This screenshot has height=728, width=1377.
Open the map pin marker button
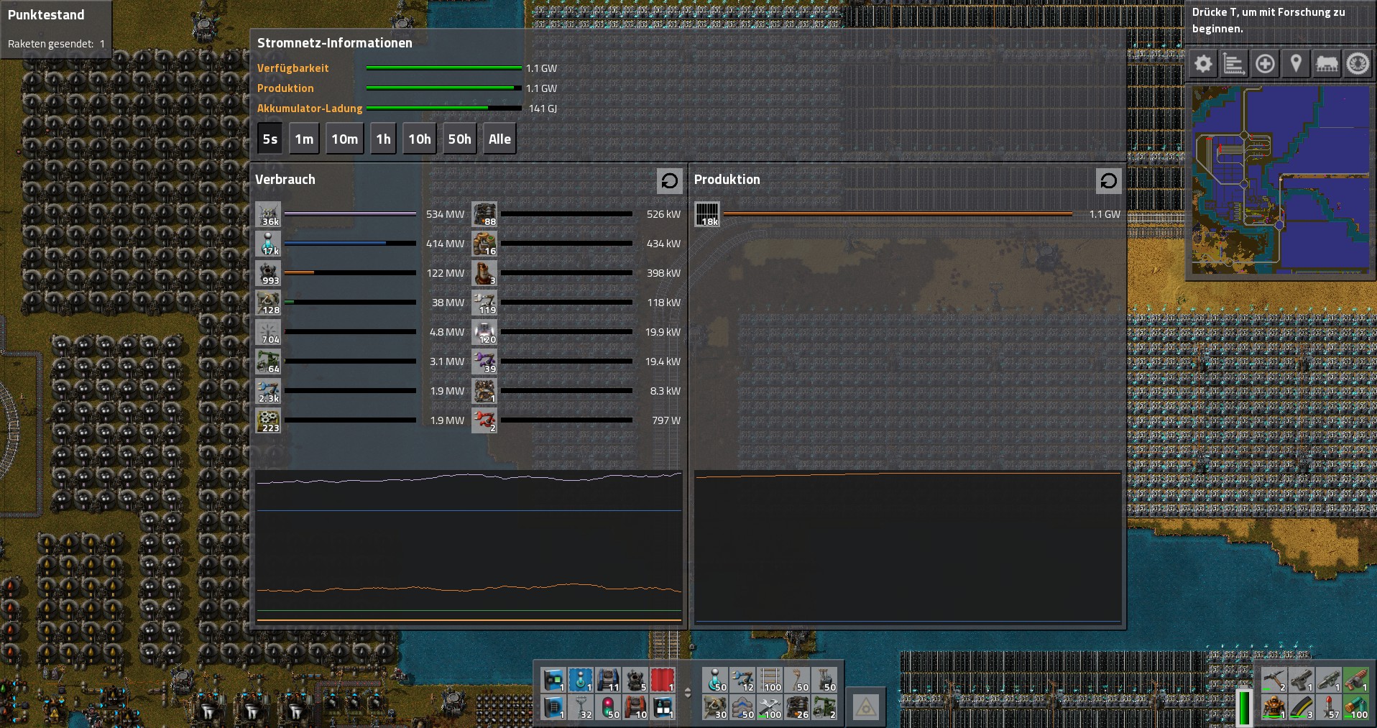[x=1296, y=64]
